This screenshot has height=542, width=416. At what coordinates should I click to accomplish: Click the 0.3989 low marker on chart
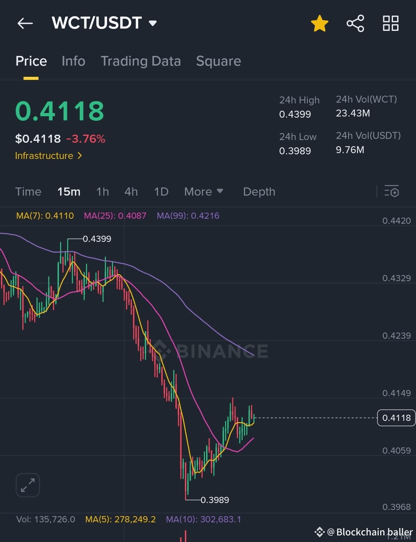pos(215,500)
